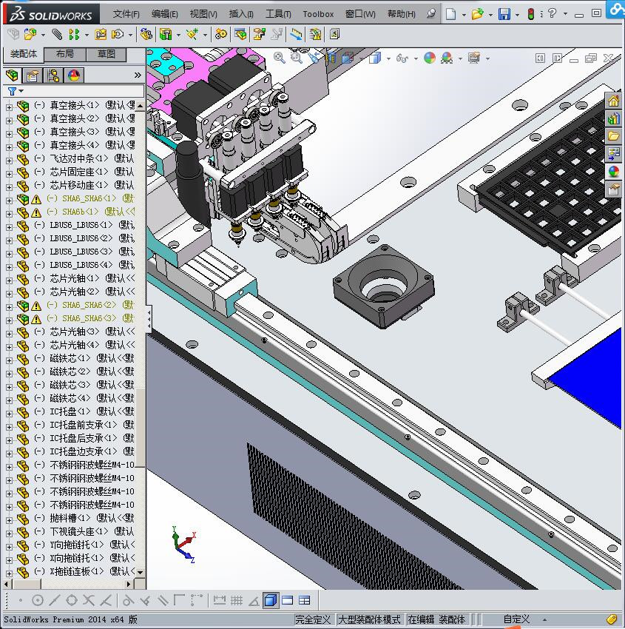Switch to the 草图 tab
This screenshot has height=629, width=625.
coord(106,54)
